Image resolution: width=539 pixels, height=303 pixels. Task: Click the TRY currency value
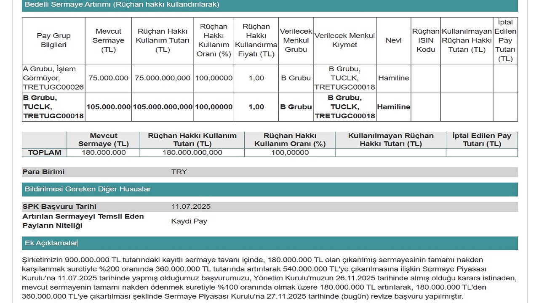tap(179, 172)
